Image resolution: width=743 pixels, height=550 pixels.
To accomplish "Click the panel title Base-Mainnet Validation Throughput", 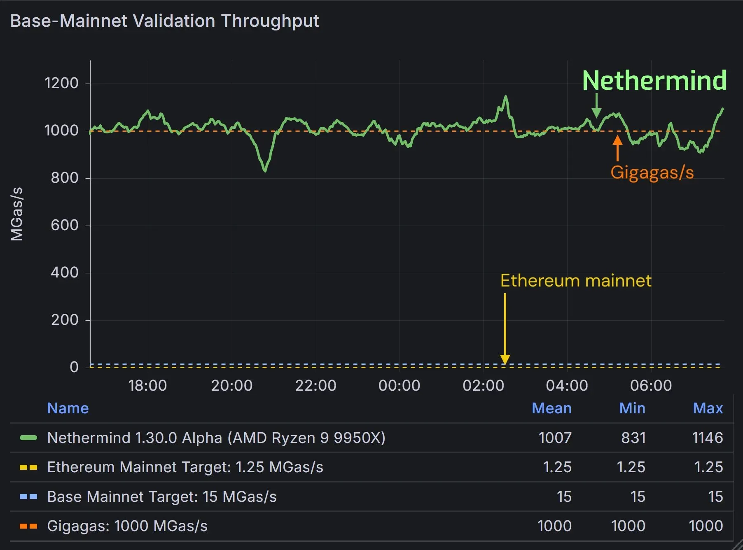I will [164, 21].
